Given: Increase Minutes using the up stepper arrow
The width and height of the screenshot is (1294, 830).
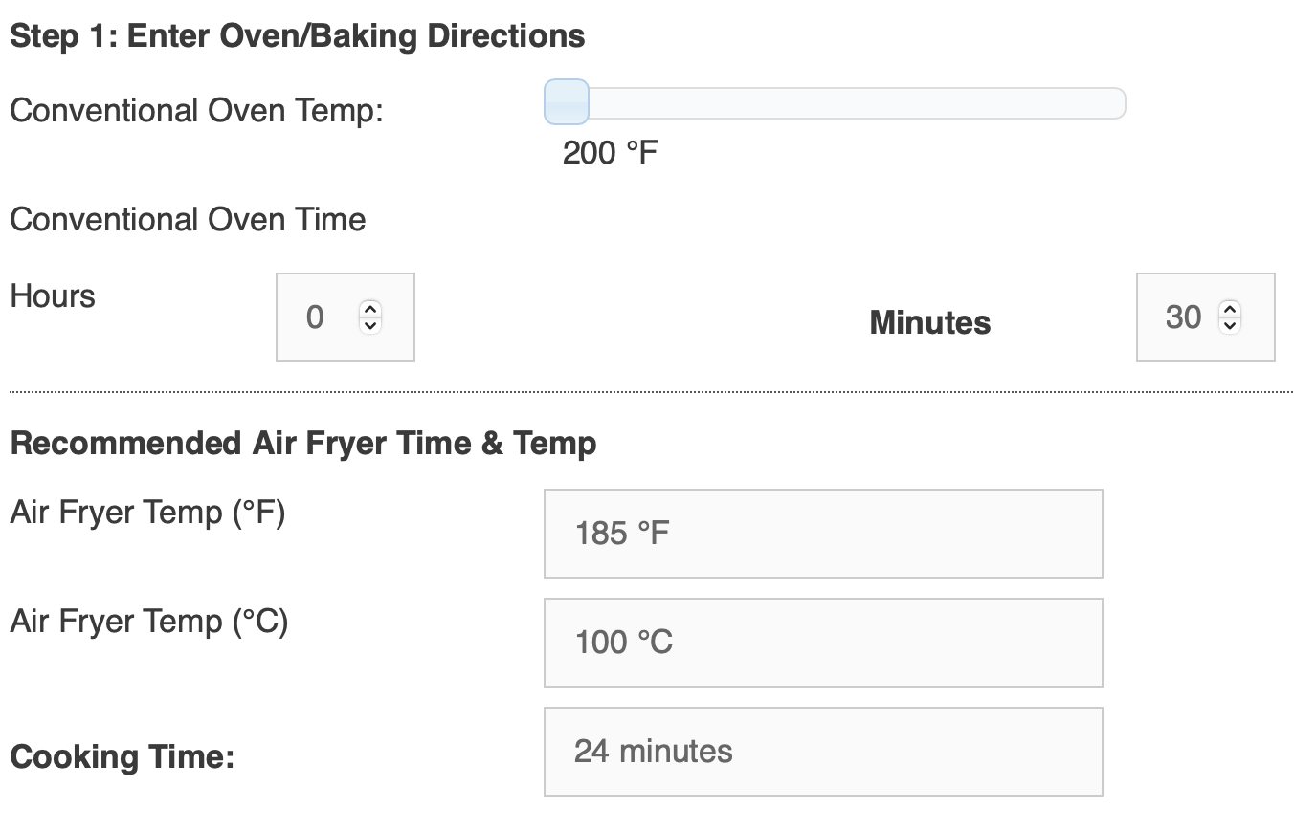Looking at the screenshot, I should click(1230, 309).
